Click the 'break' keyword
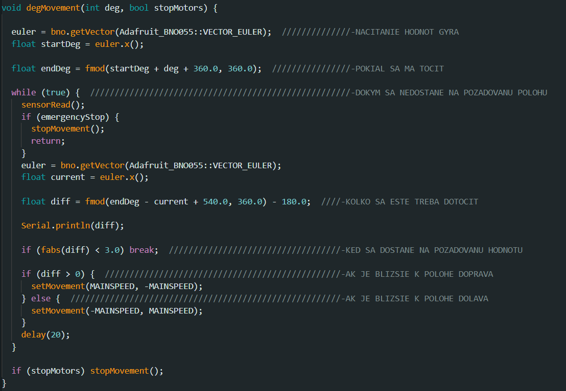Screen dimensions: 566x391 pyautogui.click(x=141, y=250)
